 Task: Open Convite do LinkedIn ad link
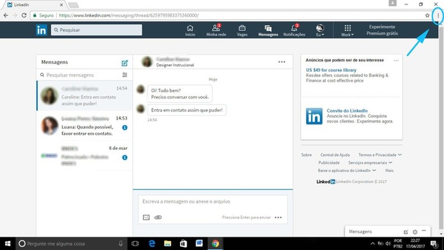347,111
